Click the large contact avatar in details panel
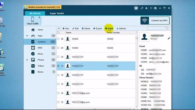Image resolution: width=195 pixels, height=110 pixels. pos(144,37)
